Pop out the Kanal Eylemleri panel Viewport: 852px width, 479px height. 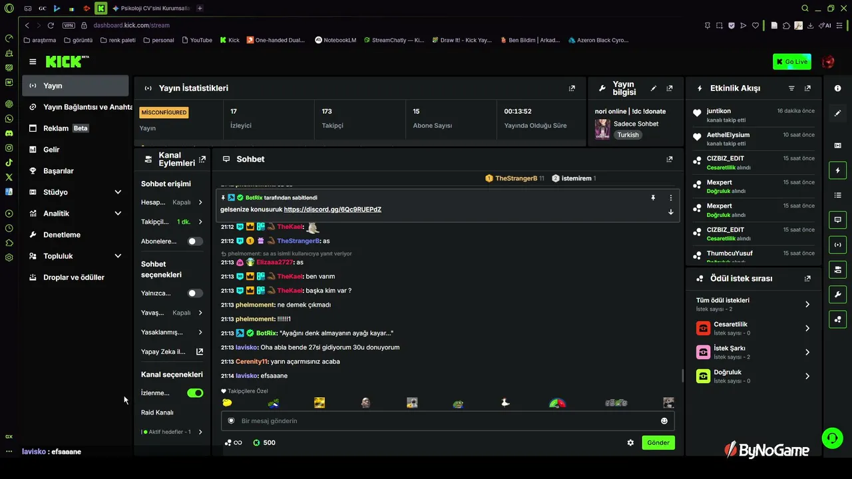click(x=202, y=159)
